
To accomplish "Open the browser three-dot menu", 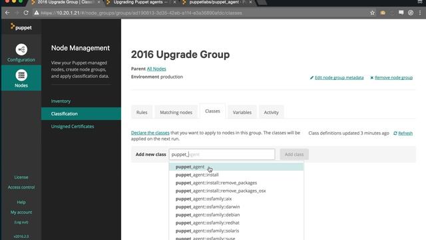I will [x=420, y=13].
